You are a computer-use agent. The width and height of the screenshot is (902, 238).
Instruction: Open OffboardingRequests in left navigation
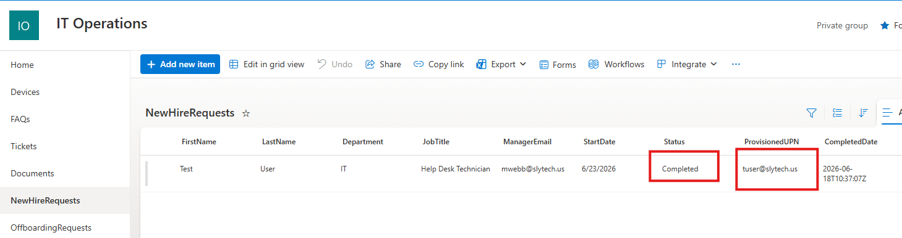(x=51, y=228)
